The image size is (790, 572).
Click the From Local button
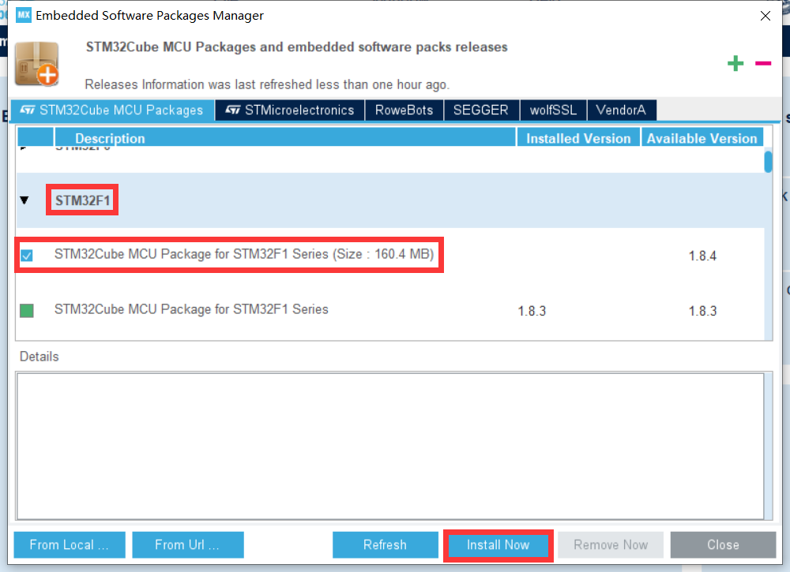coord(70,545)
